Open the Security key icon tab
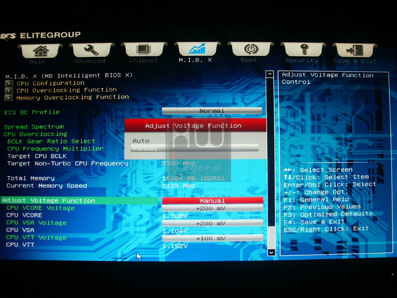The height and width of the screenshot is (298, 397). click(x=304, y=49)
